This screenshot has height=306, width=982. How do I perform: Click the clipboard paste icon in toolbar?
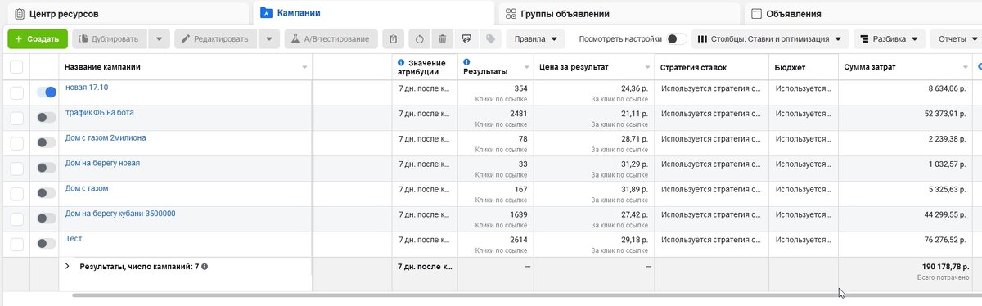394,38
